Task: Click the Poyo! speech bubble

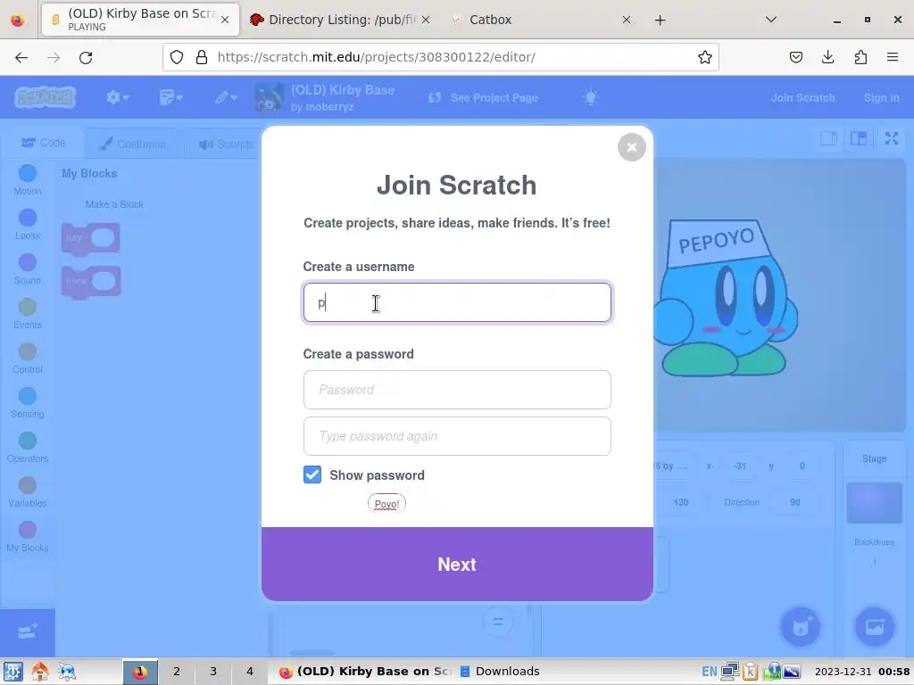Action: tap(386, 504)
